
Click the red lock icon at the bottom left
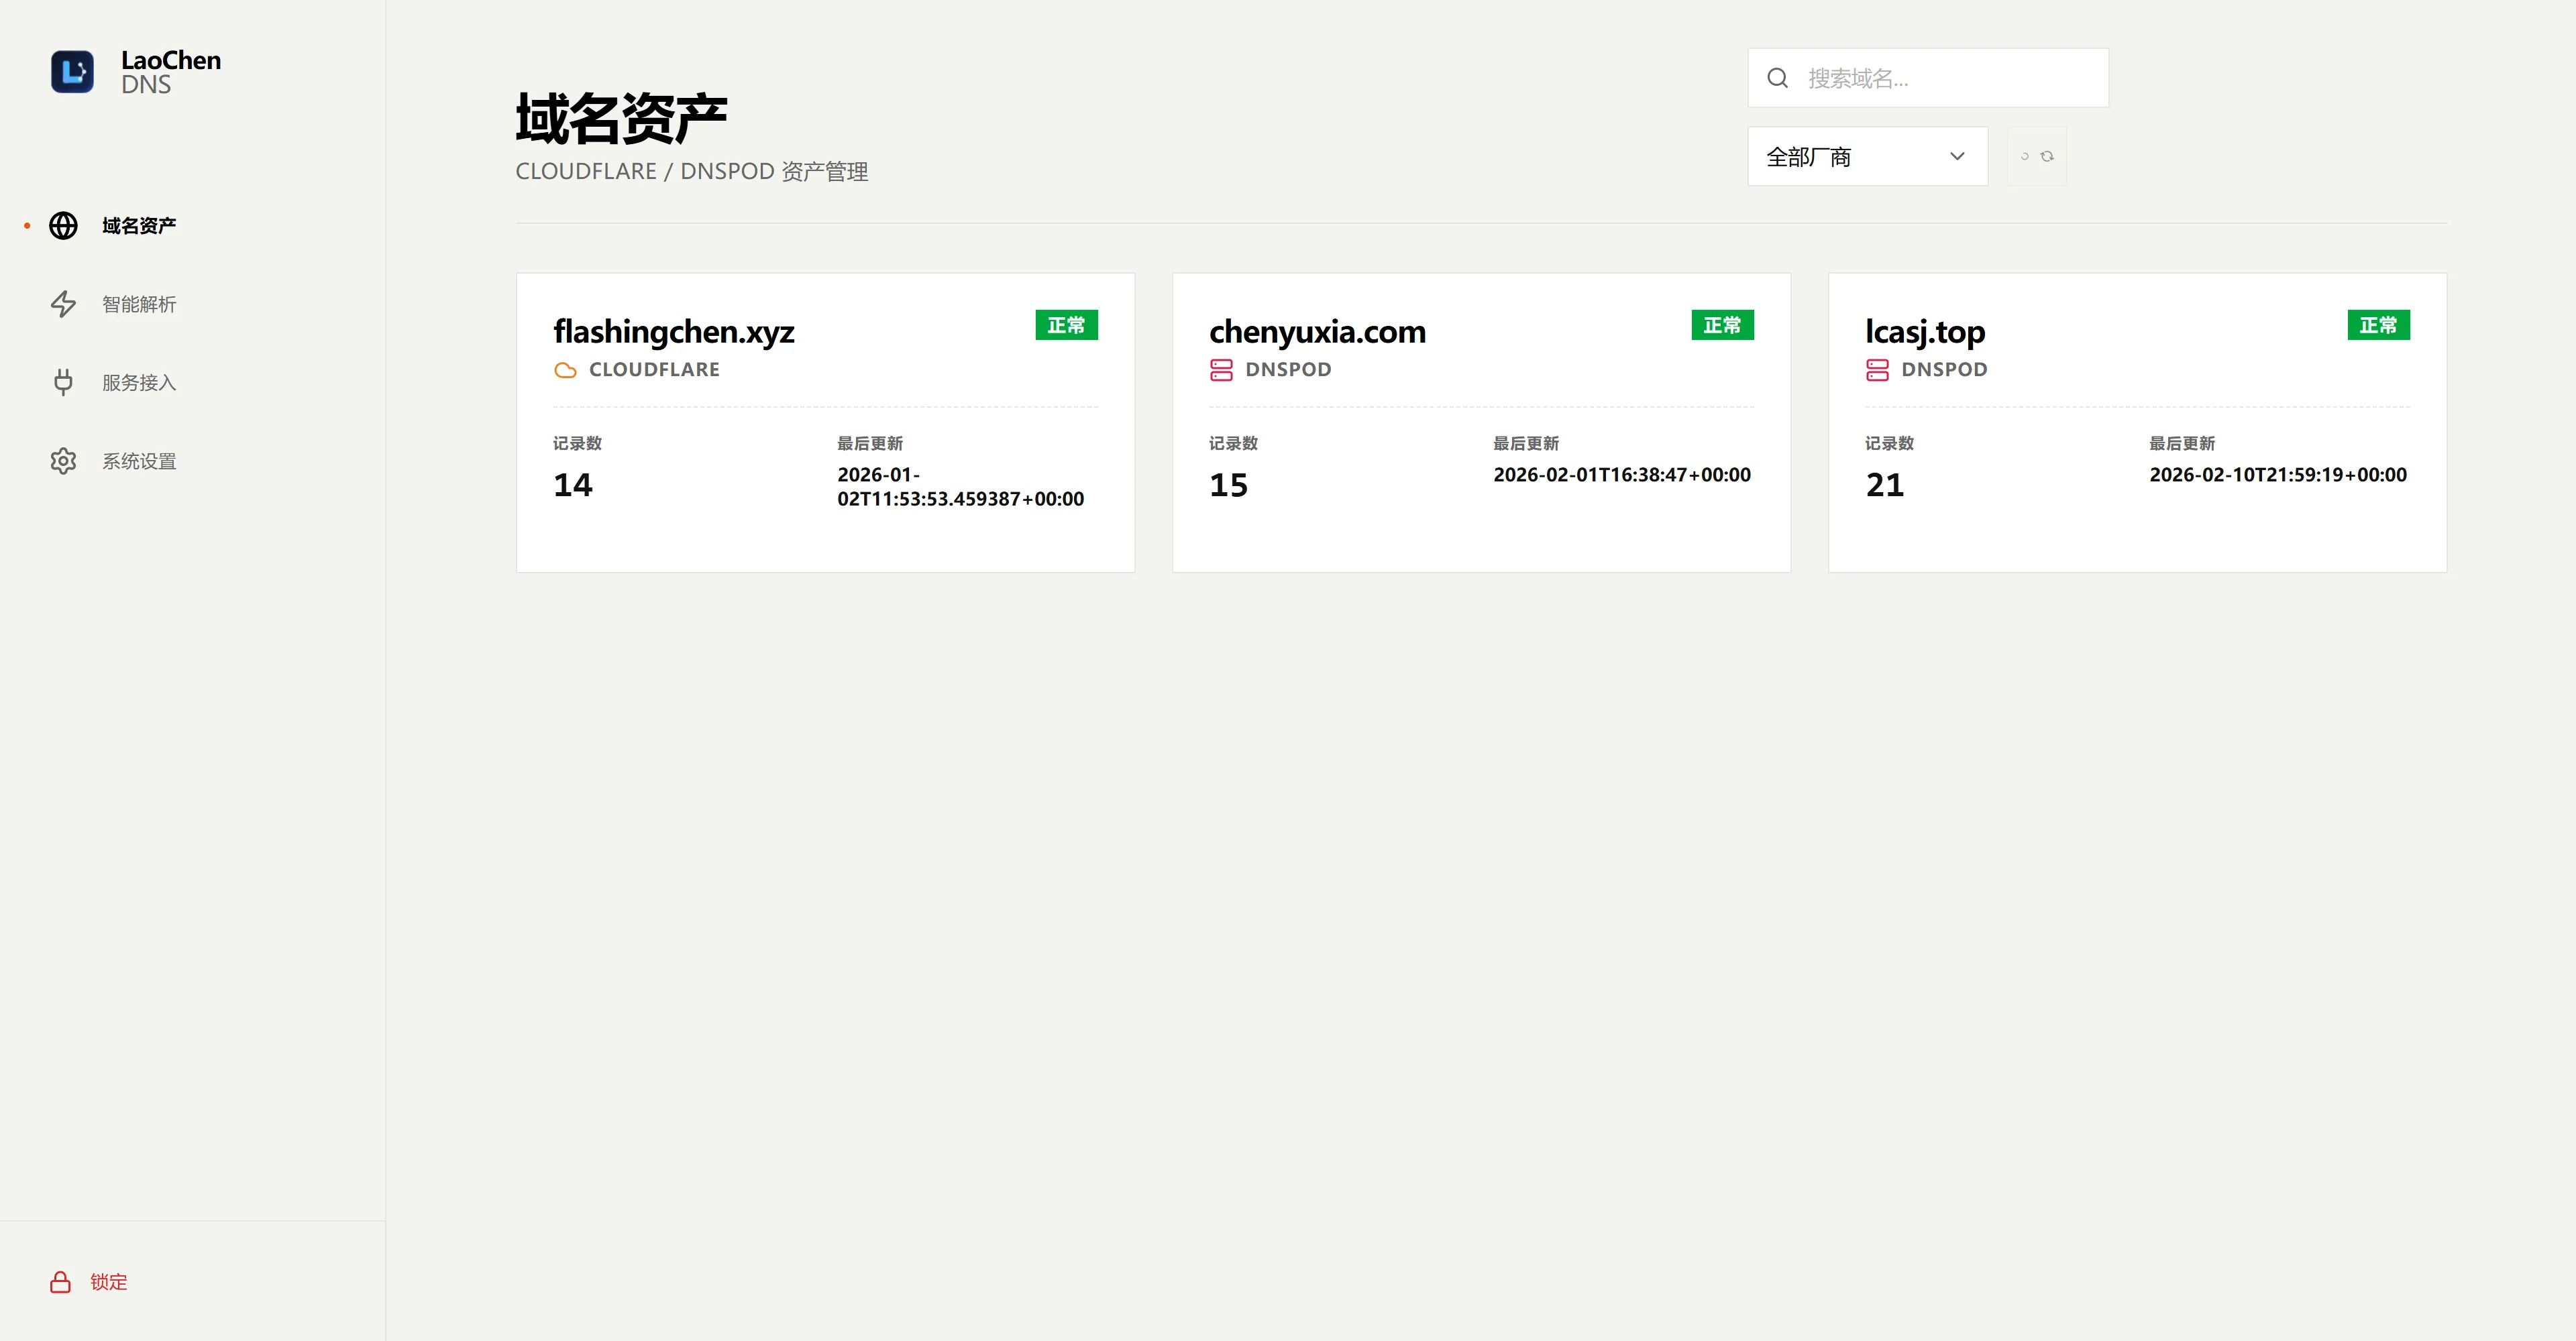tap(60, 1282)
